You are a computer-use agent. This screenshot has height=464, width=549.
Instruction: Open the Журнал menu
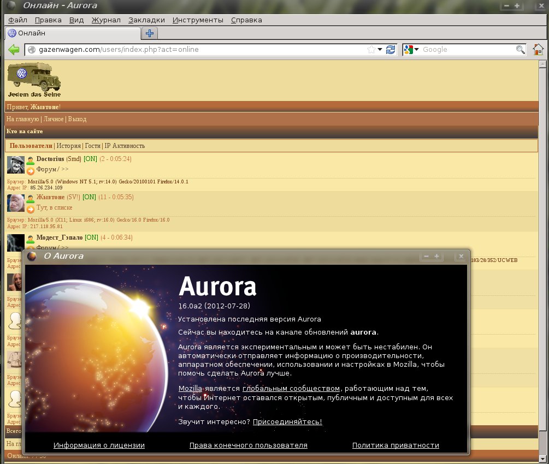pyautogui.click(x=106, y=20)
